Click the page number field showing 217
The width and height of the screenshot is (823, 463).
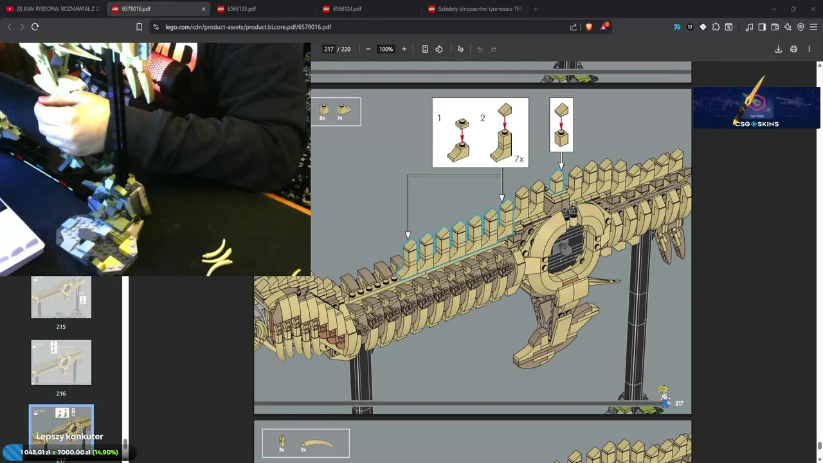tap(329, 49)
